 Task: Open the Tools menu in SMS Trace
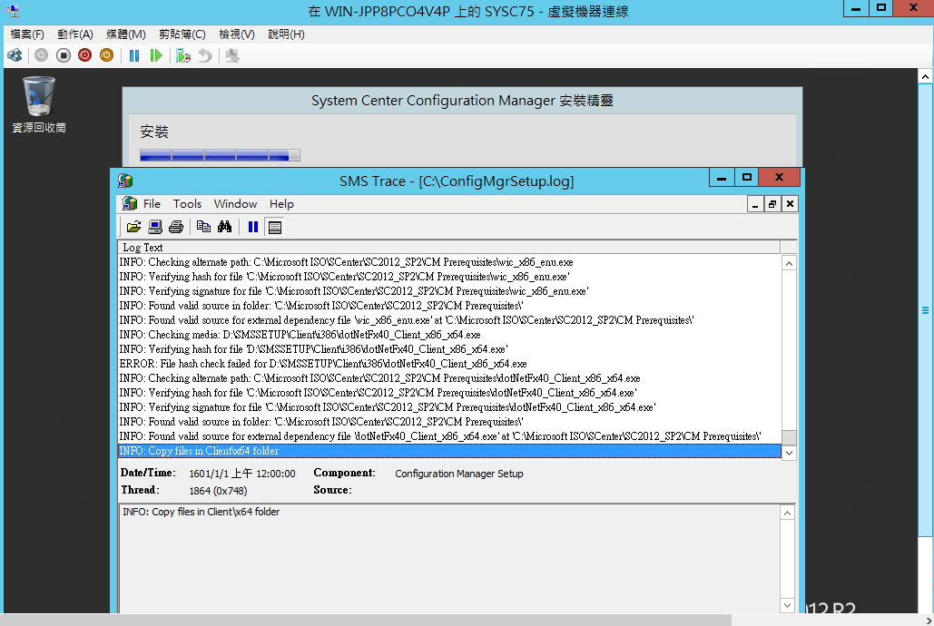click(x=188, y=204)
